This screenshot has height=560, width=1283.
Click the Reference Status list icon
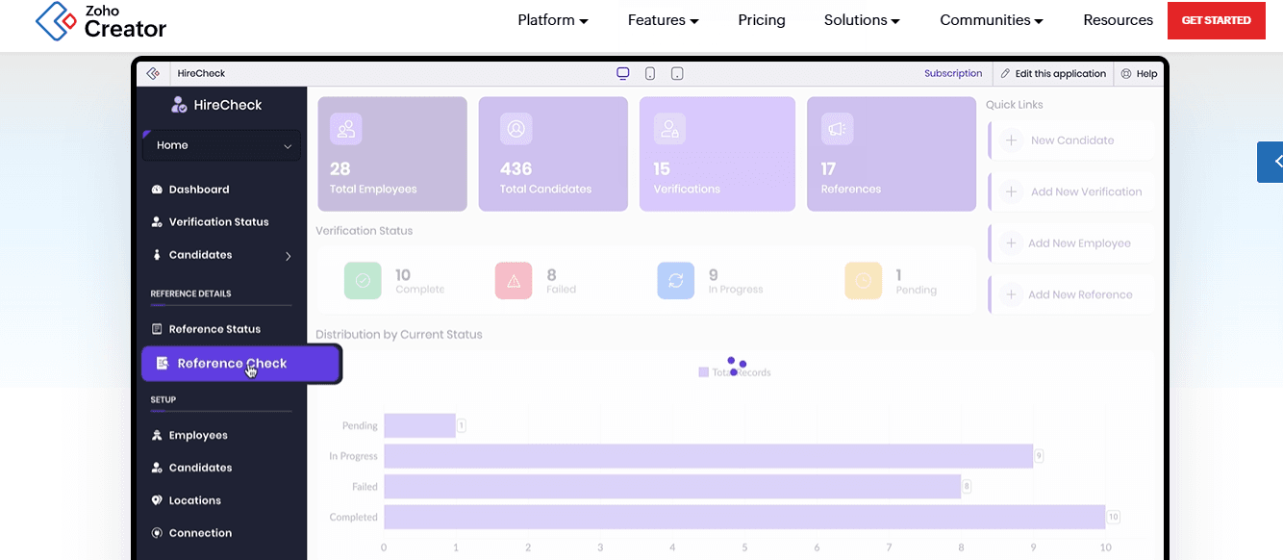157,329
